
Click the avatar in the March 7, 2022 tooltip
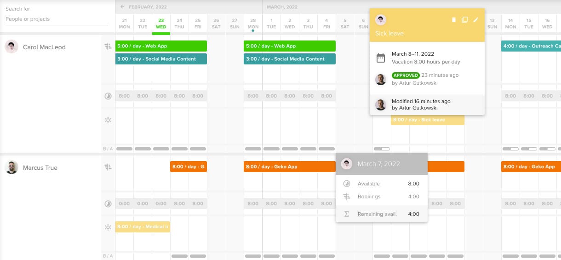347,164
